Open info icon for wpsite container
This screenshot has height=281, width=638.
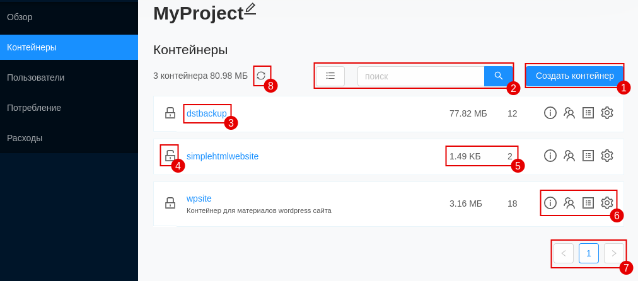[x=550, y=202]
